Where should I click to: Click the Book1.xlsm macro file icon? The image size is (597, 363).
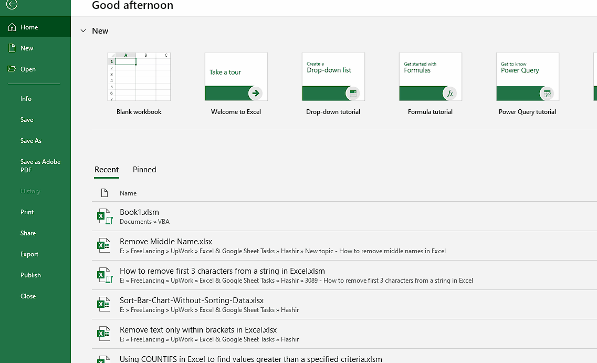click(104, 216)
